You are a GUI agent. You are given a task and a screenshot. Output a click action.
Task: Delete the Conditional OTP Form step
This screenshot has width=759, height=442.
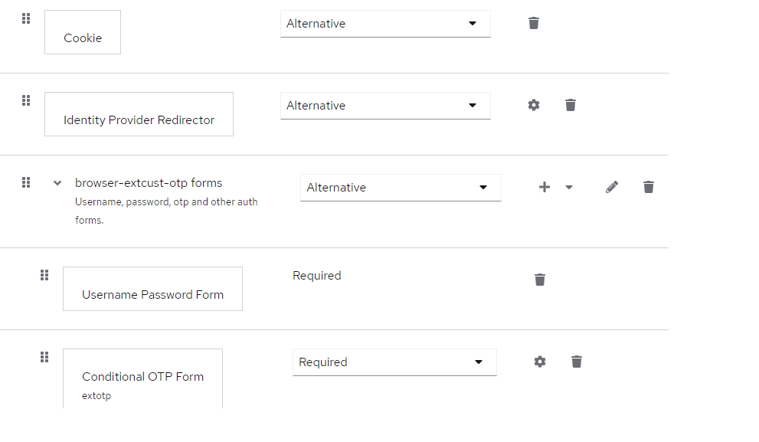pyautogui.click(x=576, y=362)
